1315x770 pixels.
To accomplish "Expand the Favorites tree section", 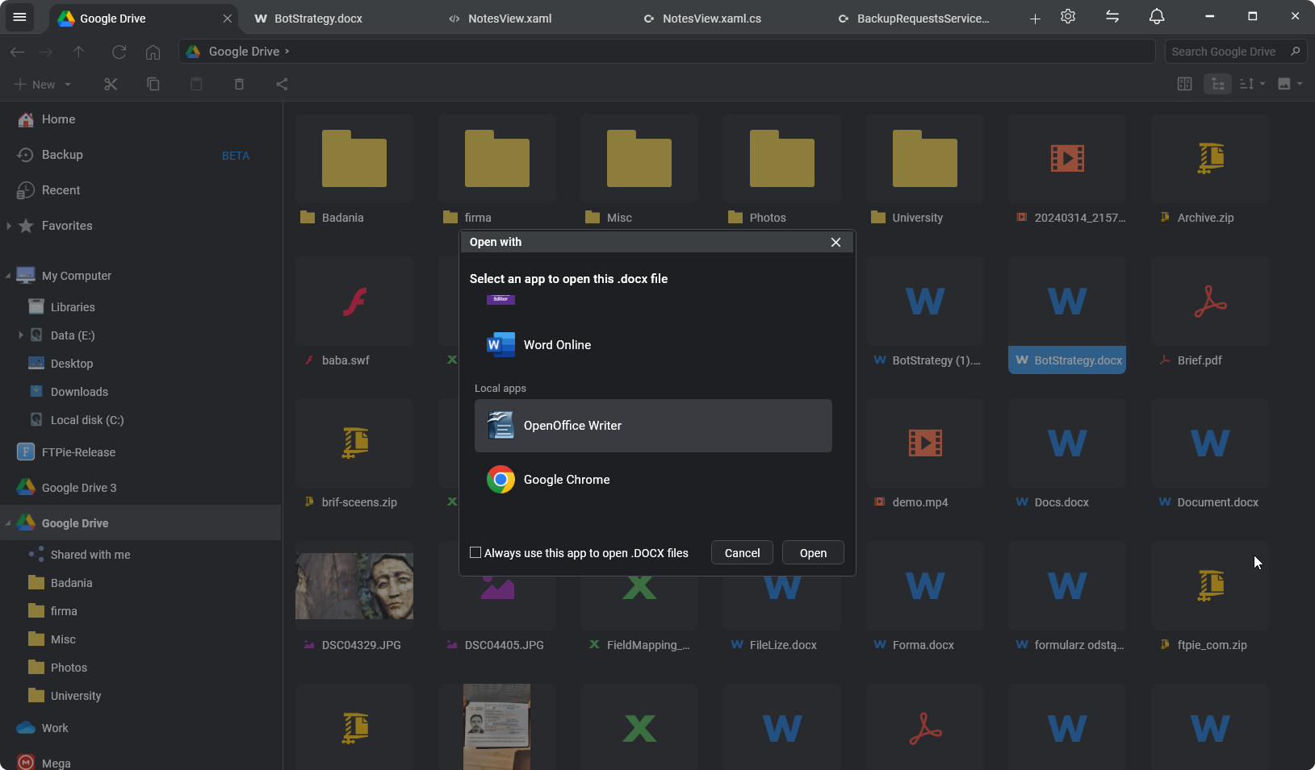I will tap(9, 226).
